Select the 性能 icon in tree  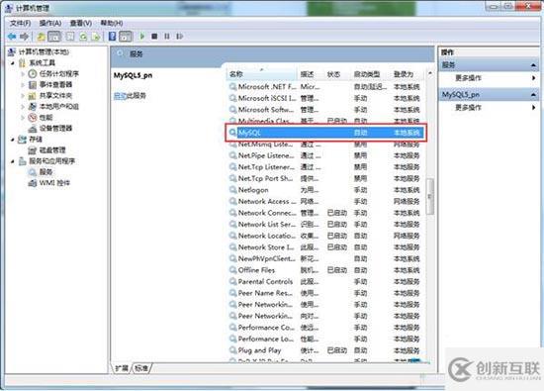click(33, 118)
